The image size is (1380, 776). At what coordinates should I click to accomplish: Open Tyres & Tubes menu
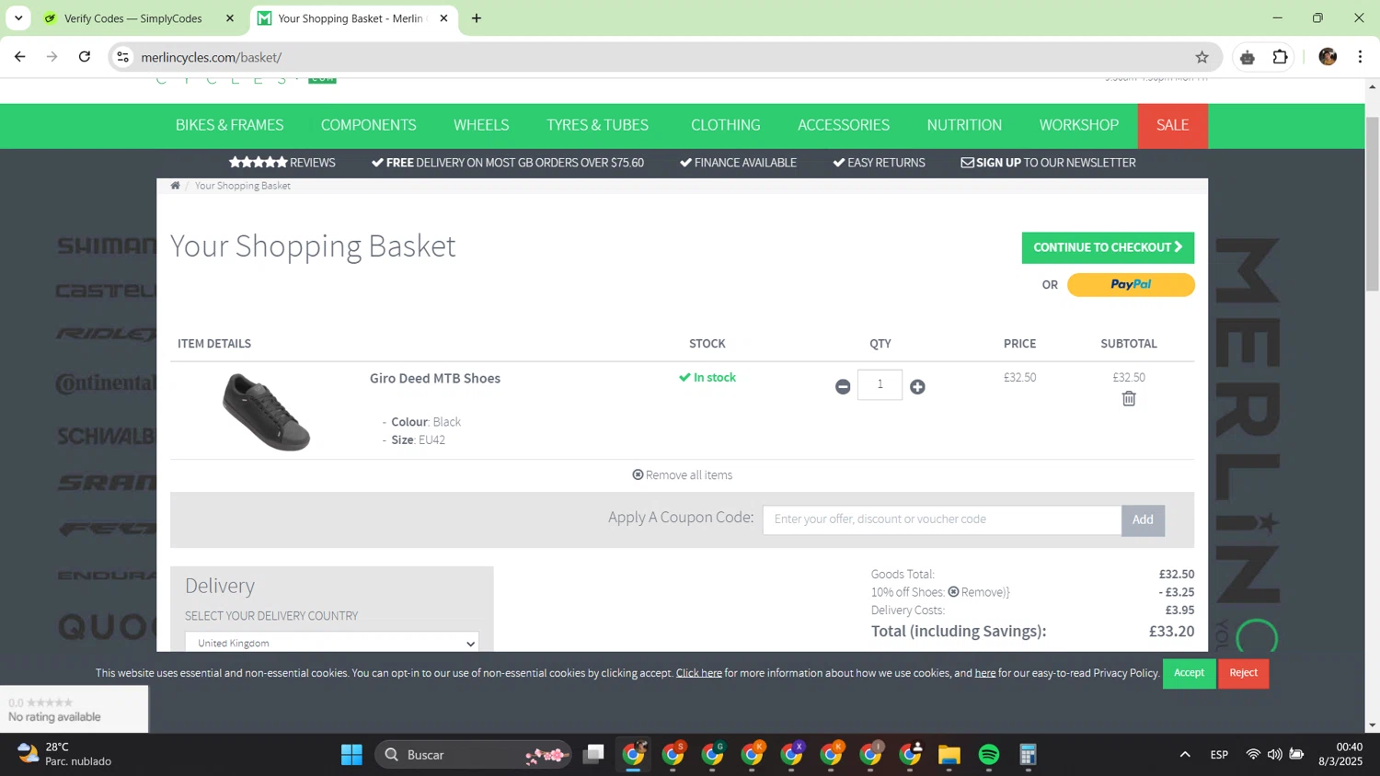click(598, 125)
